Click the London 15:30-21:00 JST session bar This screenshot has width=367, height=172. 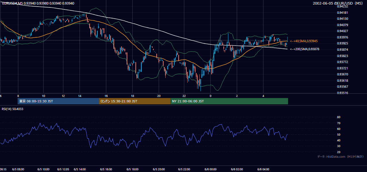click(x=135, y=101)
